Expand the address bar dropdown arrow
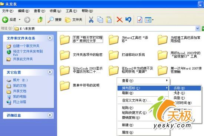 pos(197,29)
